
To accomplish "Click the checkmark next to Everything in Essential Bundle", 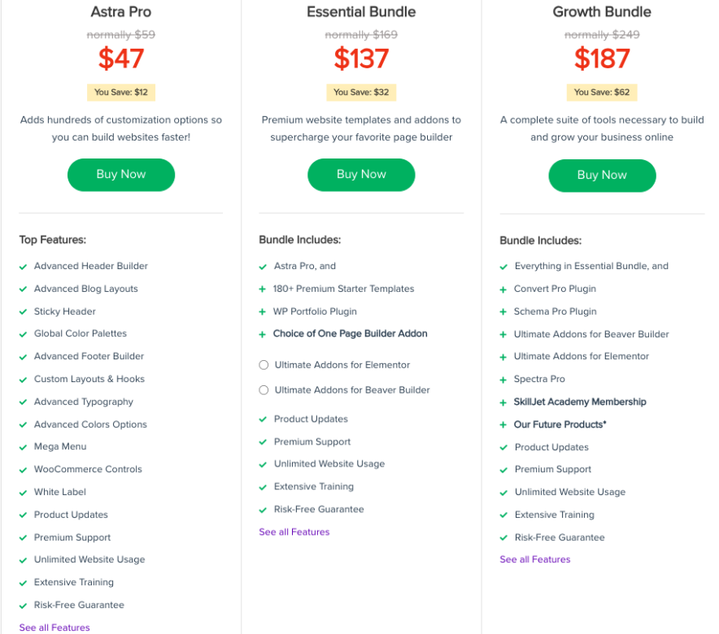I will [x=503, y=266].
